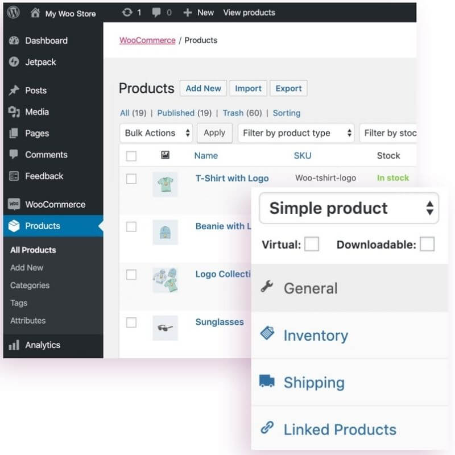Open the T-Shirt with Logo product link

pyautogui.click(x=232, y=178)
